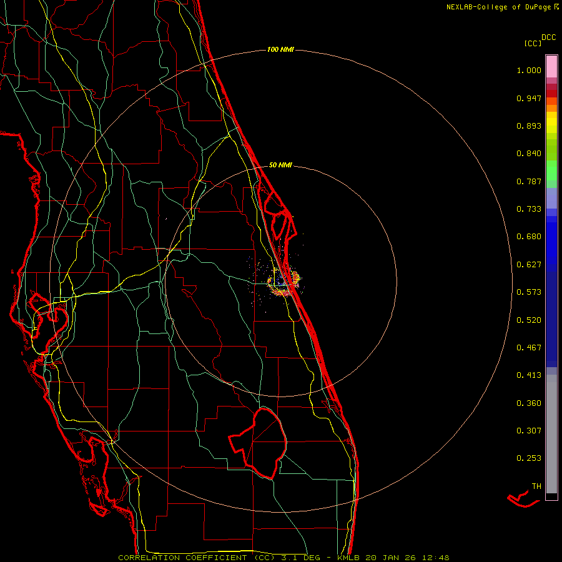This screenshot has height=562, width=562.
Task: Click the 0.680 scale value
Action: (529, 237)
